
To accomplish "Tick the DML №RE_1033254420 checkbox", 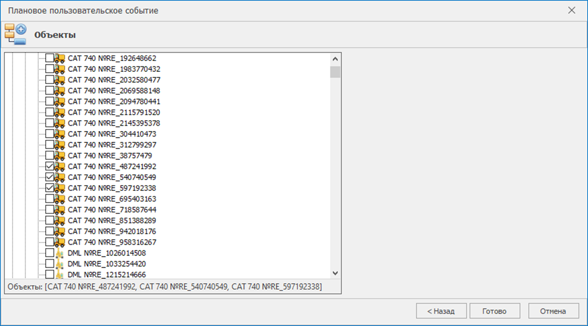I will 50,264.
